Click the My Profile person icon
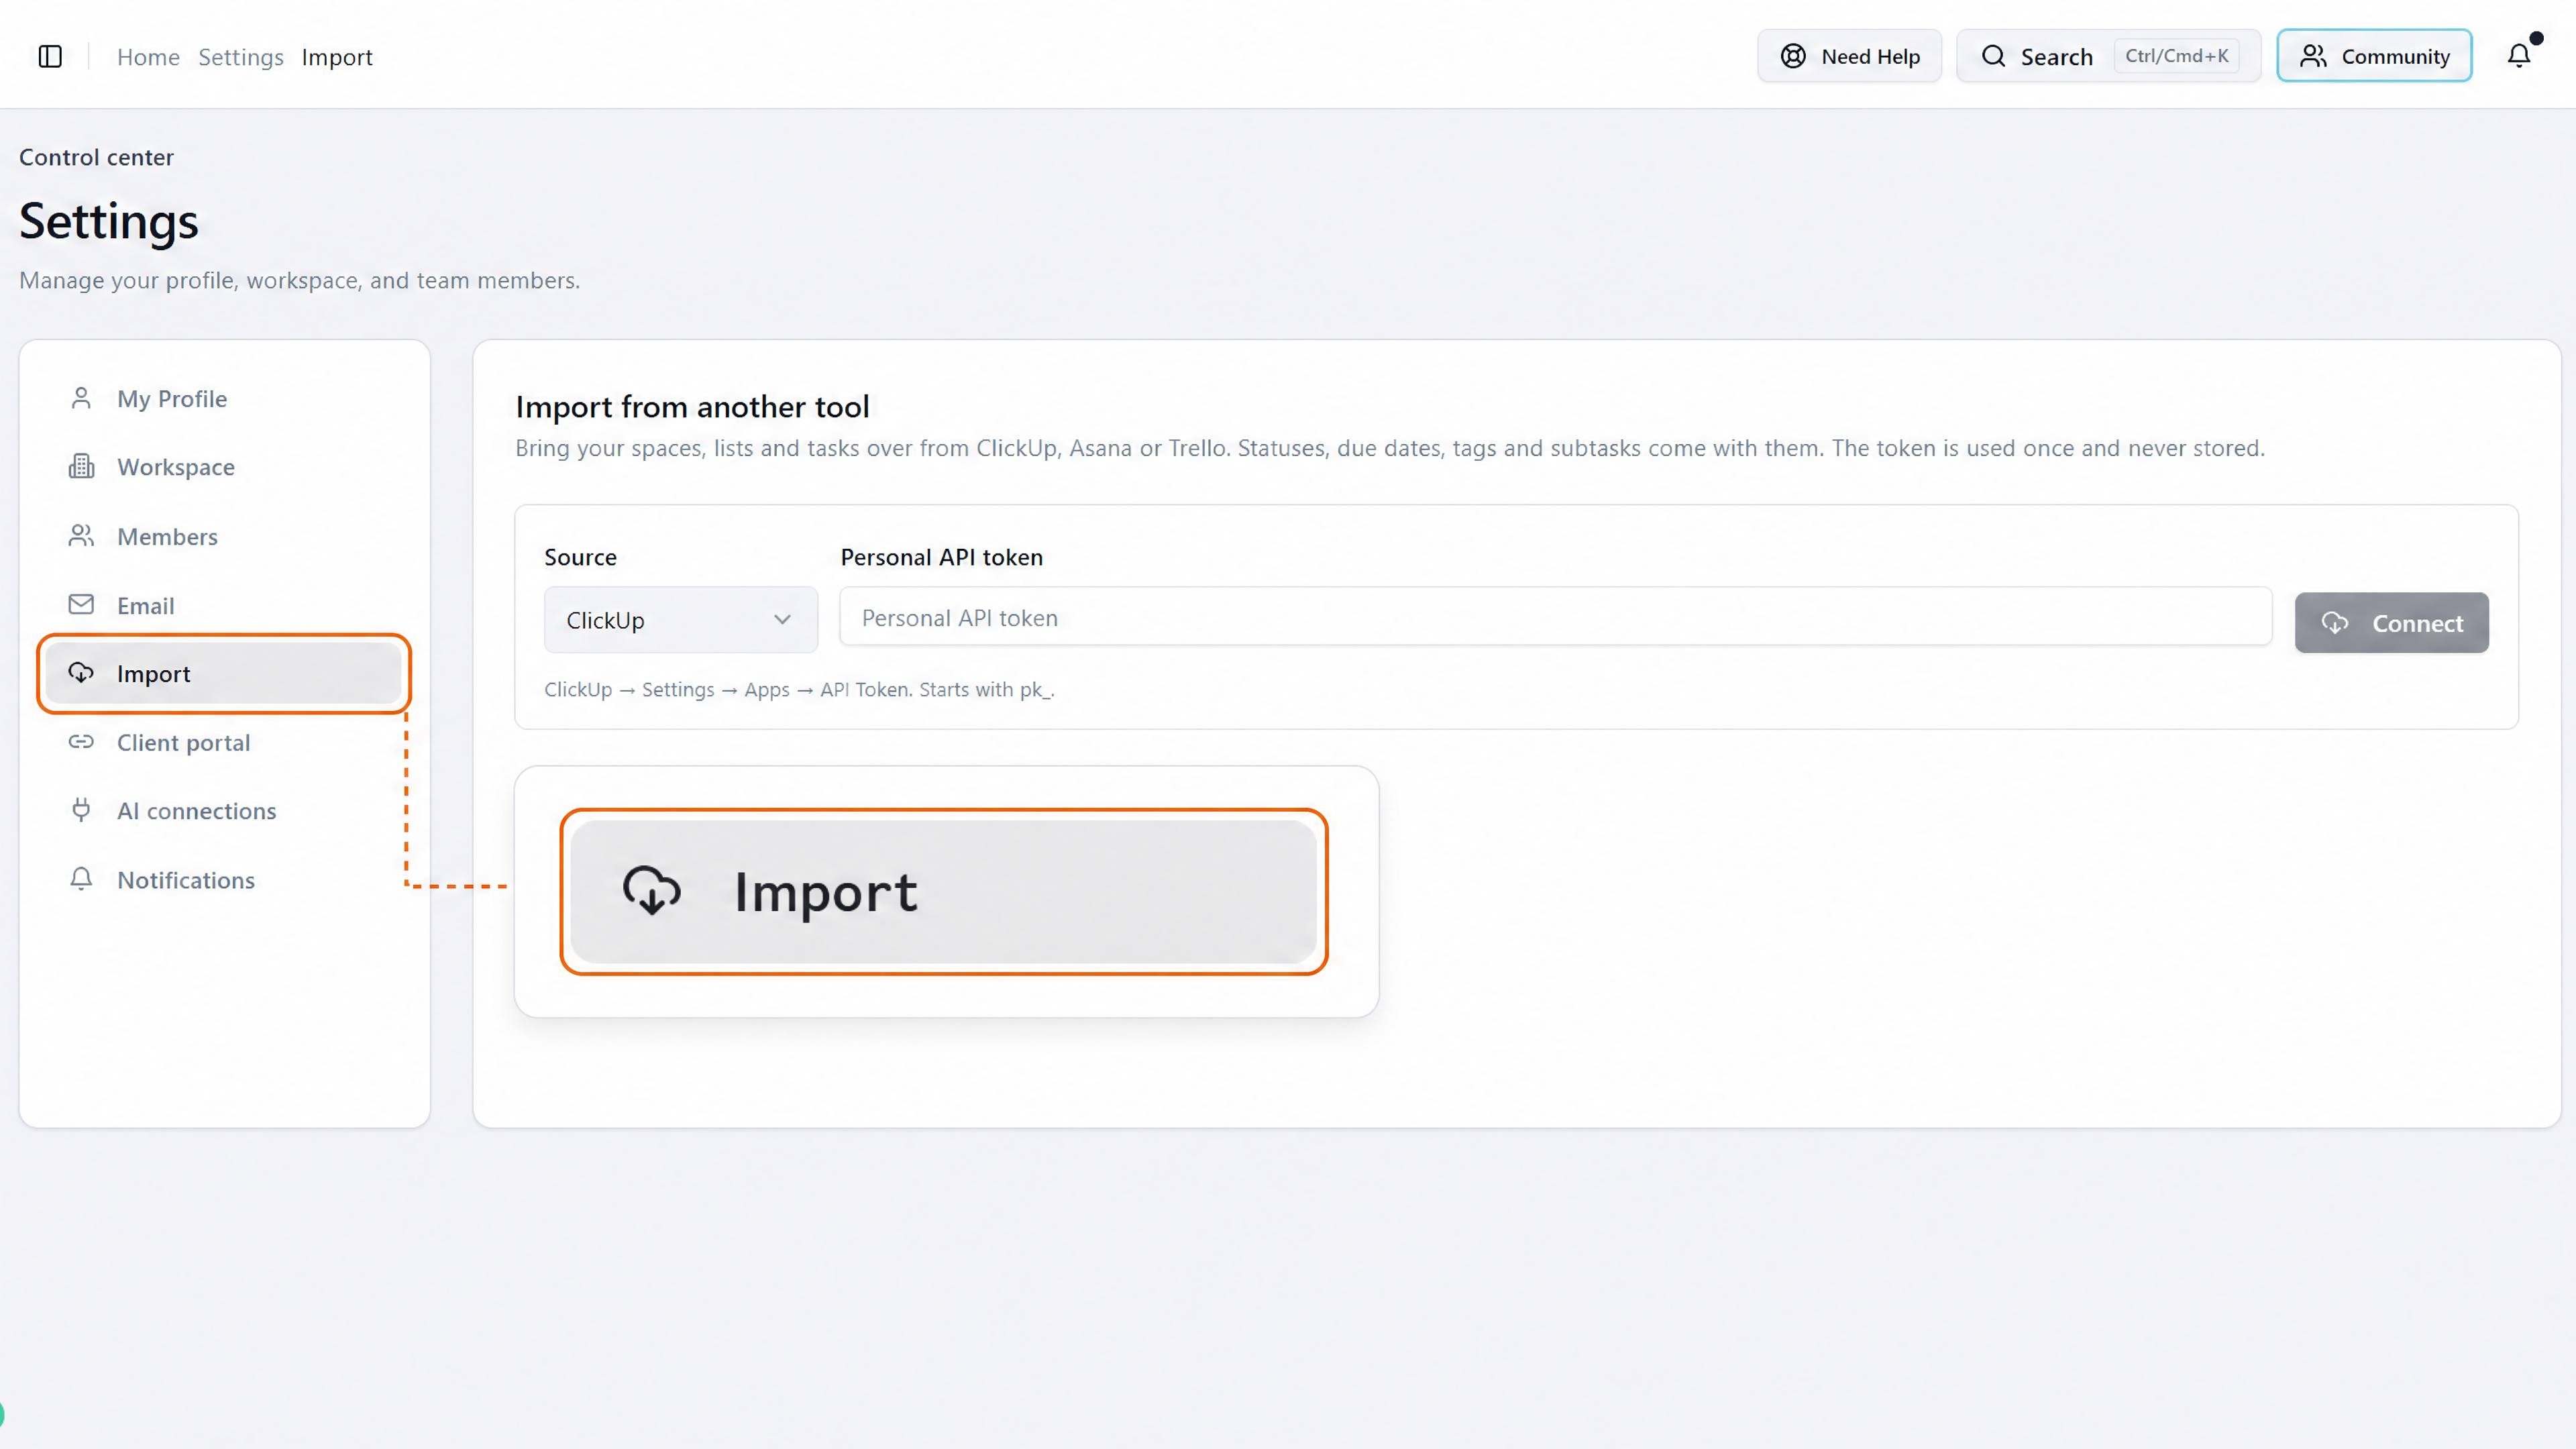 pos(81,398)
